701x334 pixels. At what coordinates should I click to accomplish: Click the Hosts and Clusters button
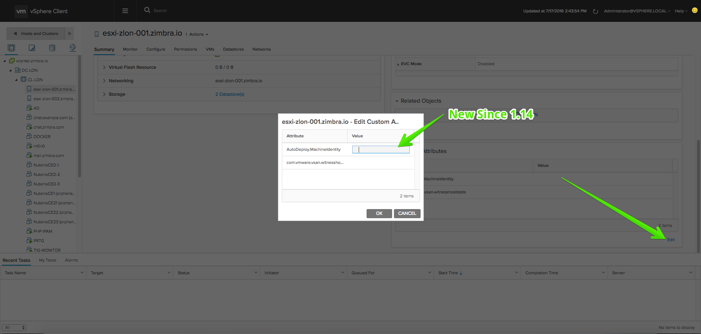pos(36,34)
